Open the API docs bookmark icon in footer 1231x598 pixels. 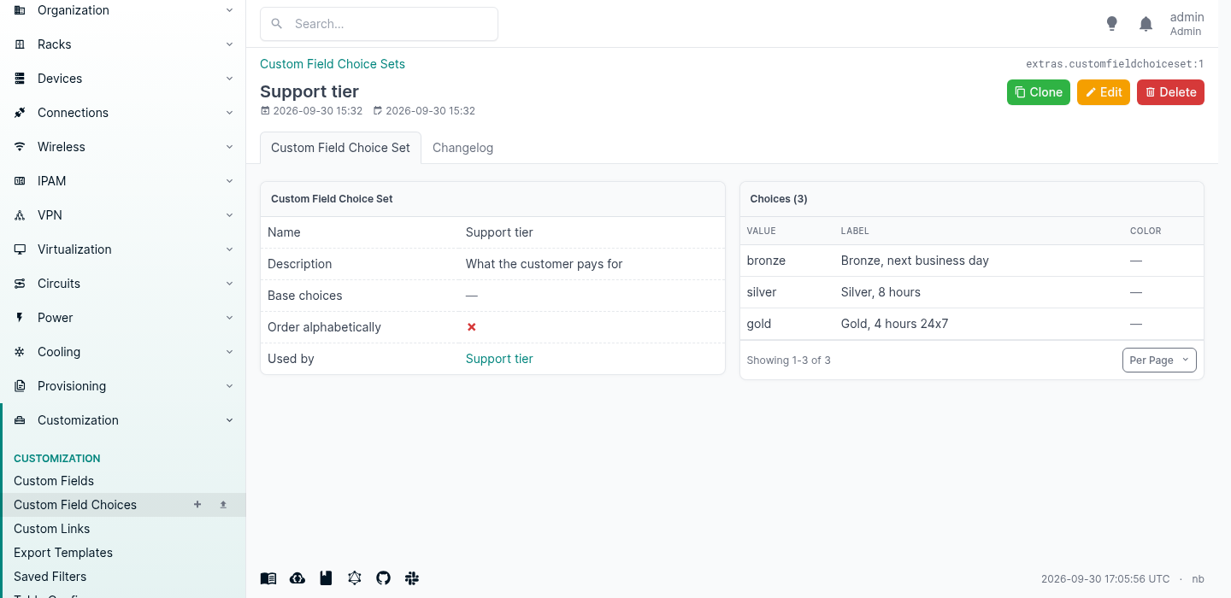(326, 578)
